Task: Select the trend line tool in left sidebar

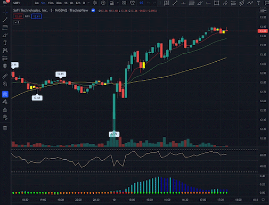Action: click(5, 20)
